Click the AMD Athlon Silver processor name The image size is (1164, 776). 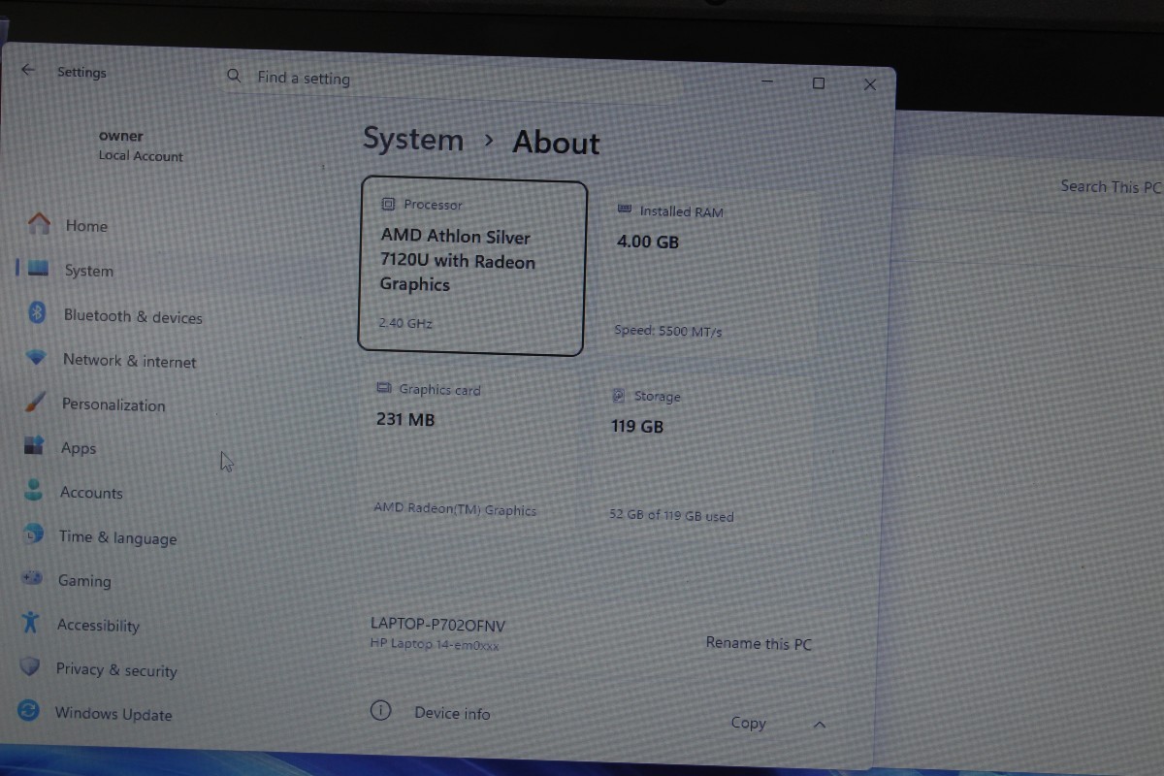click(457, 260)
